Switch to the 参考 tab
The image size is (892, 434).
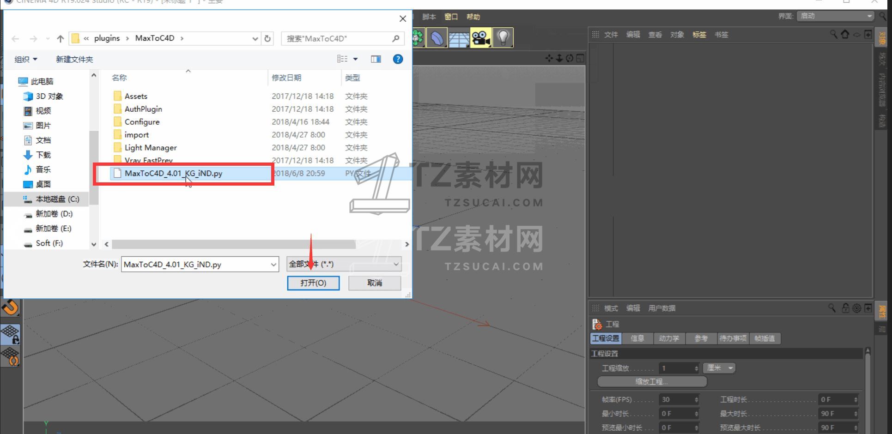point(701,338)
